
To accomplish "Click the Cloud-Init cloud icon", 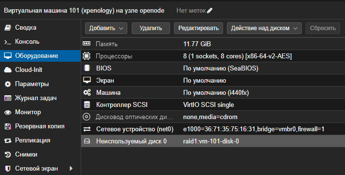I will (8, 70).
